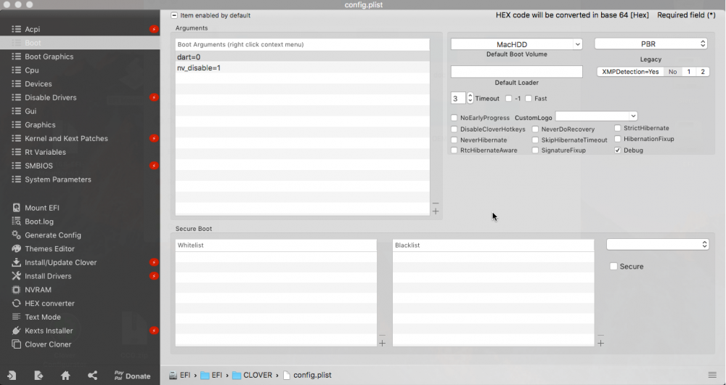Screen dimensions: 726x385
Task: Select XMPDetection segment 2
Action: click(x=702, y=72)
